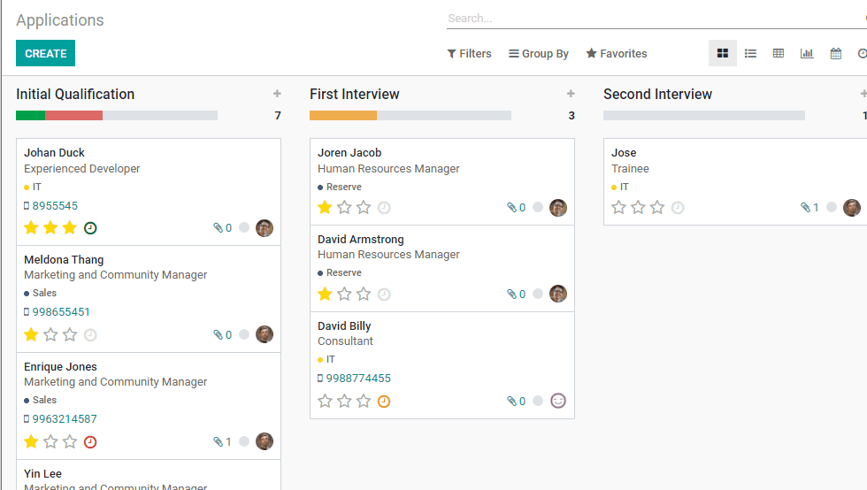Viewport: 867px width, 490px height.
Task: Open the Pivot table view
Action: click(x=779, y=53)
